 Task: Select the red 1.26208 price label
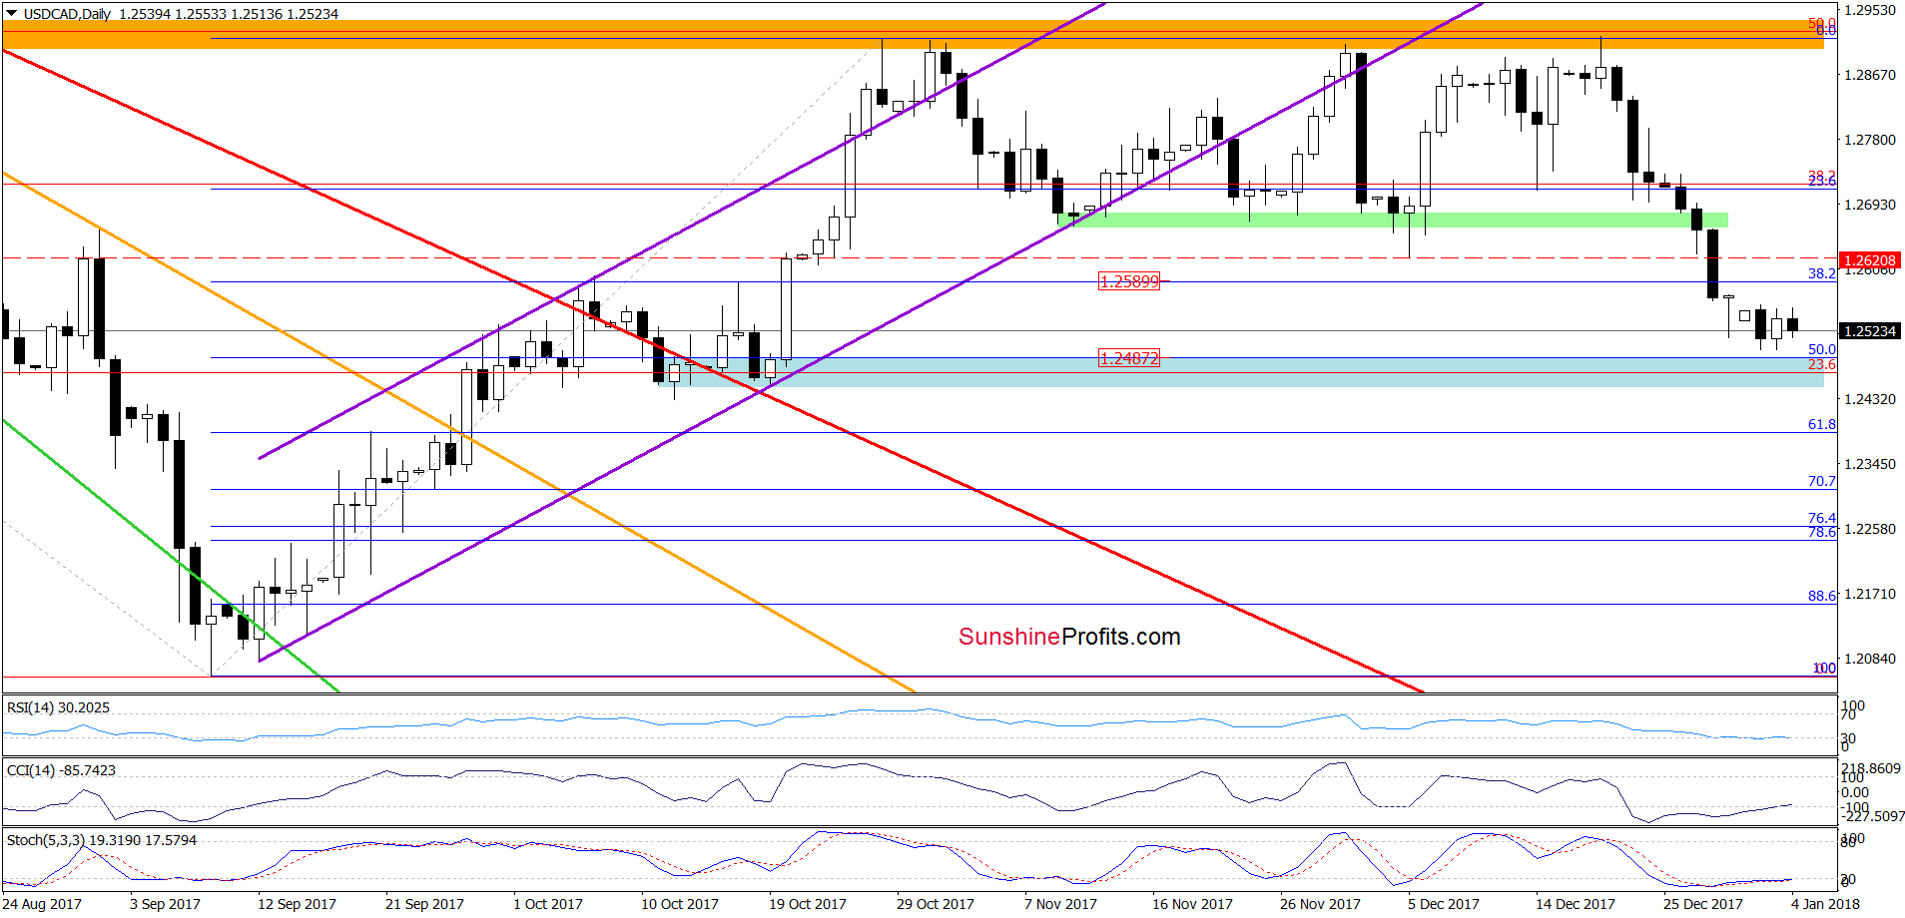[1869, 260]
